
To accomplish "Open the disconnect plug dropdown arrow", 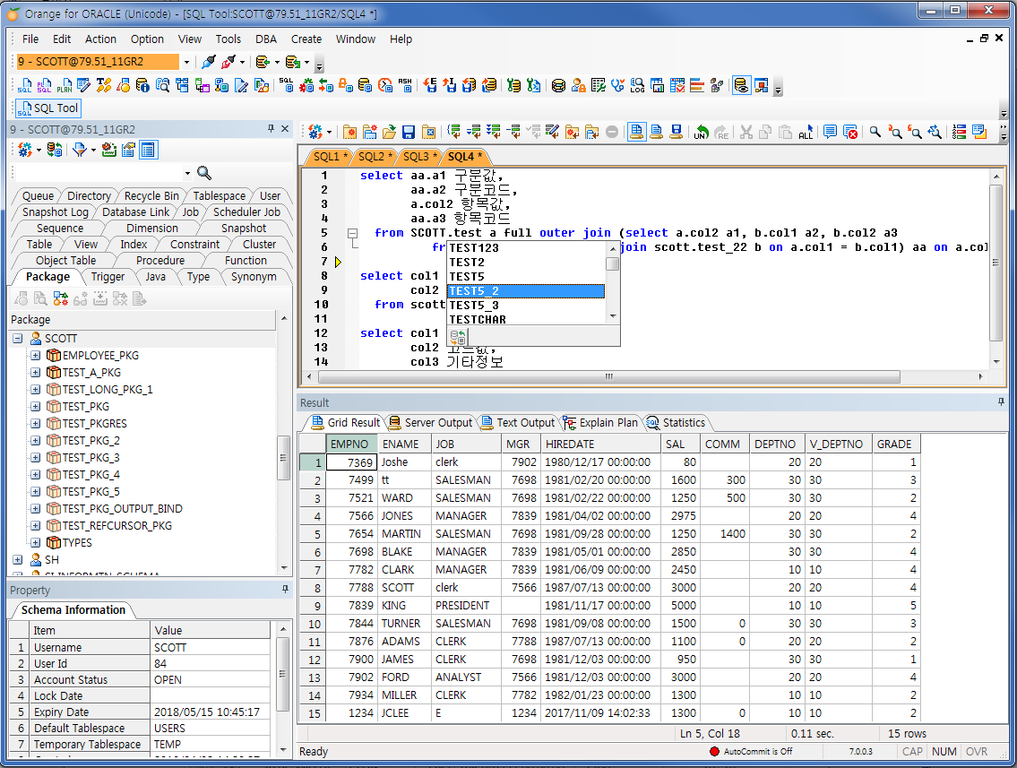I will 243,62.
